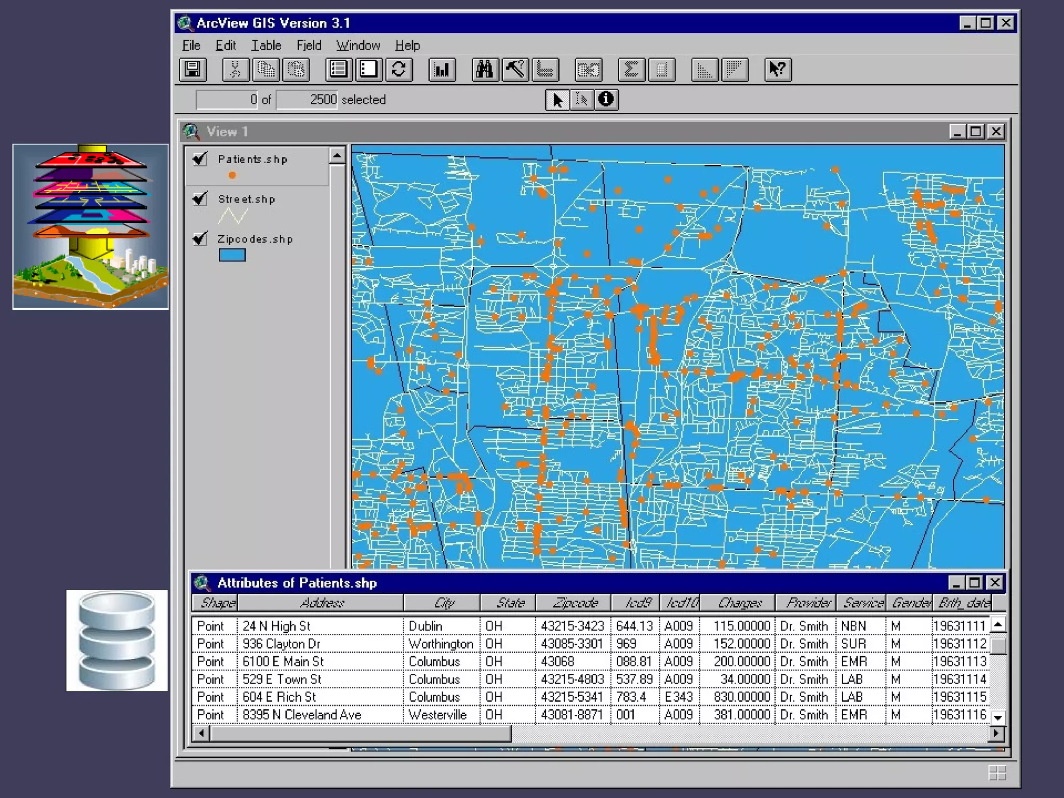This screenshot has width=1064, height=798.
Task: Open the Create Chart bar graph icon
Action: [x=442, y=70]
